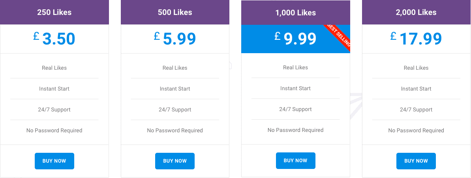Click the £17.99 price

[x=416, y=39]
